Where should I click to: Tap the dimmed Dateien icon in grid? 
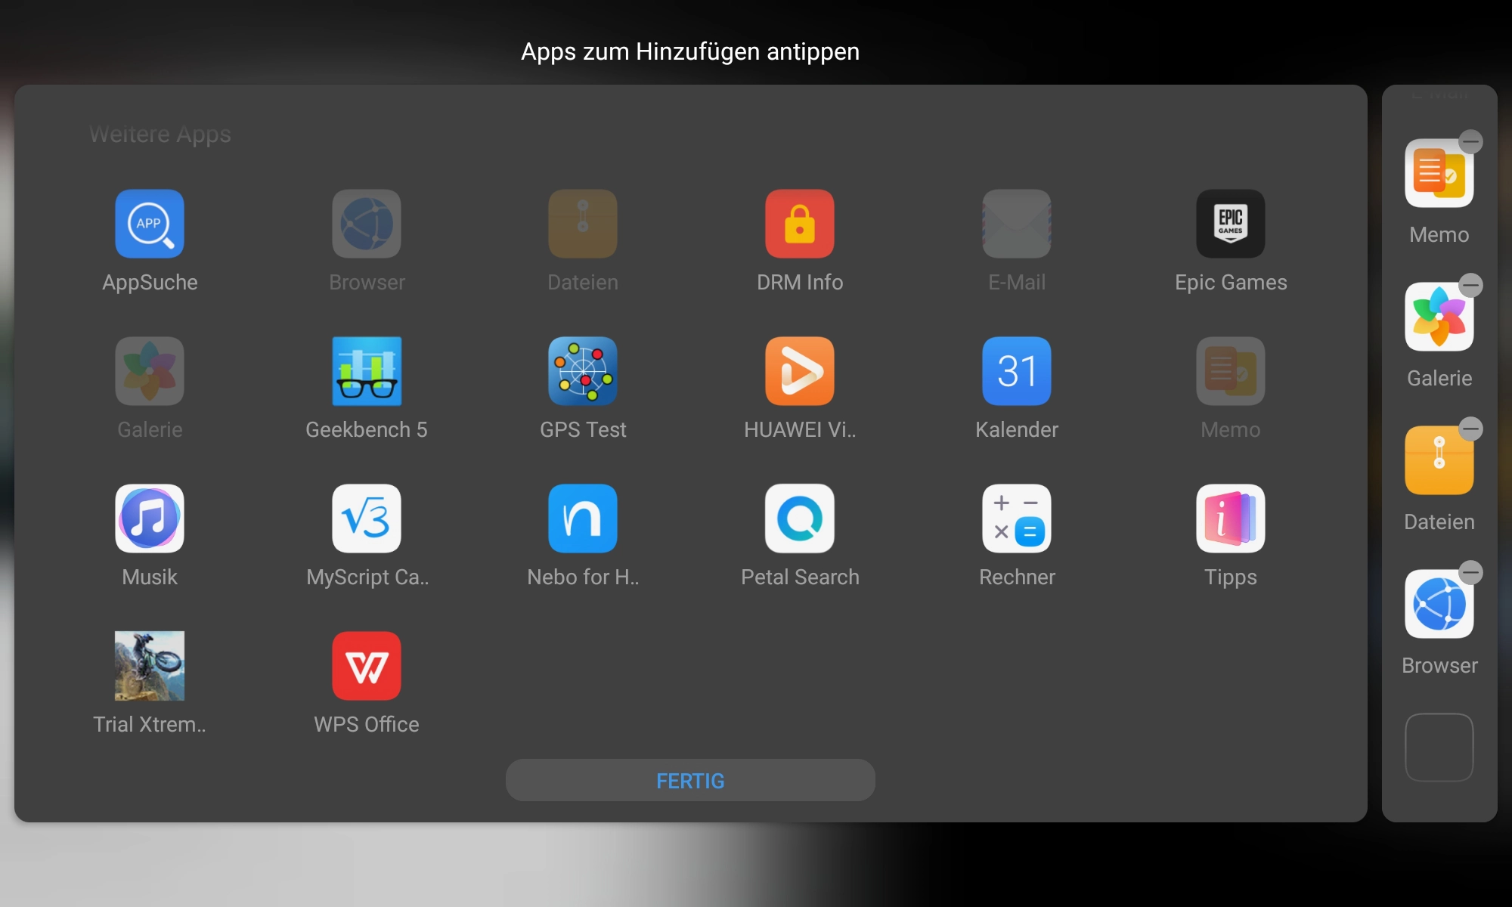[583, 224]
